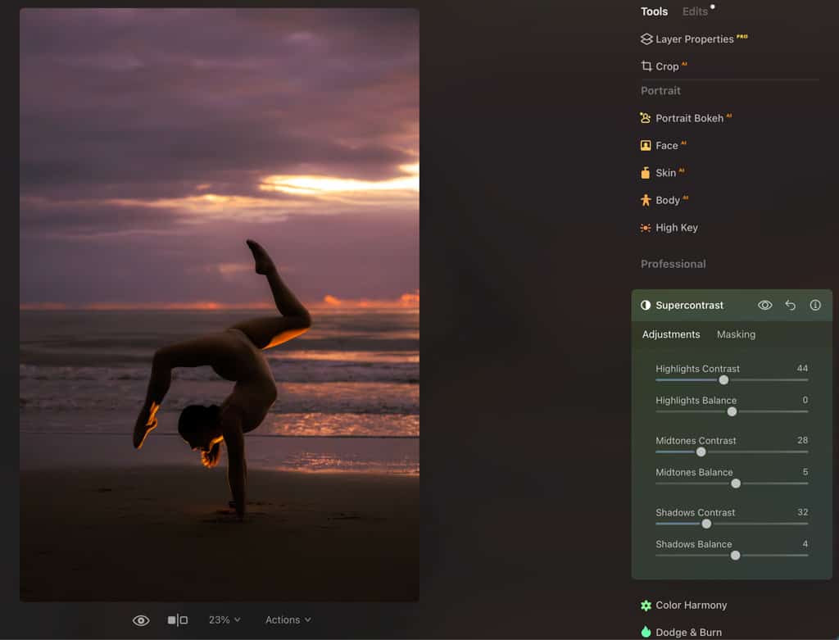Toggle before/after compare view
Screen dimensions: 839x640
click(178, 620)
